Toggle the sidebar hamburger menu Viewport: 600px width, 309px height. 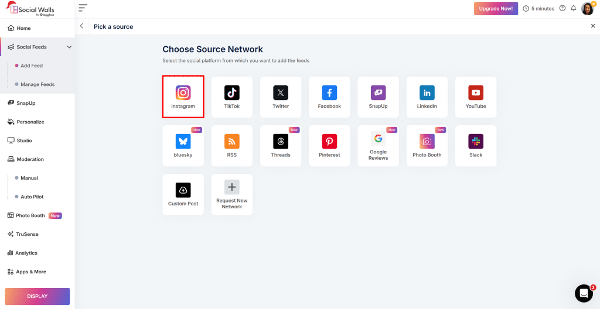(x=83, y=8)
